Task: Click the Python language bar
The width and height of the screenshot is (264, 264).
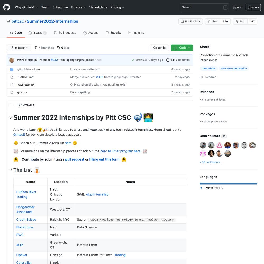Action: tap(228, 183)
